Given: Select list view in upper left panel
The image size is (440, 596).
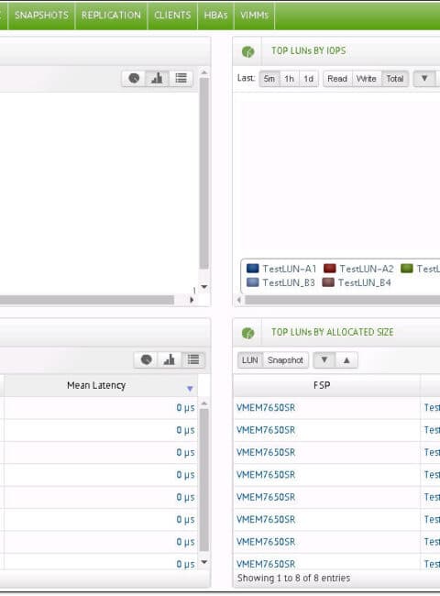Looking at the screenshot, I should pyautogui.click(x=181, y=78).
